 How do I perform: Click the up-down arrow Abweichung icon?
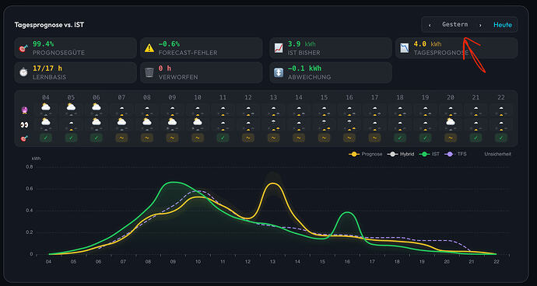click(279, 72)
